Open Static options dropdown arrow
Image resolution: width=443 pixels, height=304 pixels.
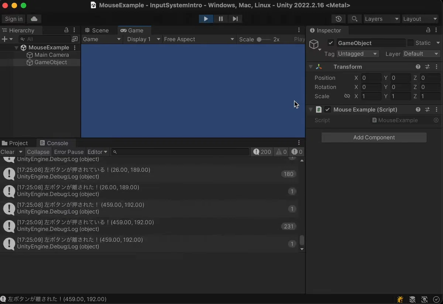point(438,43)
